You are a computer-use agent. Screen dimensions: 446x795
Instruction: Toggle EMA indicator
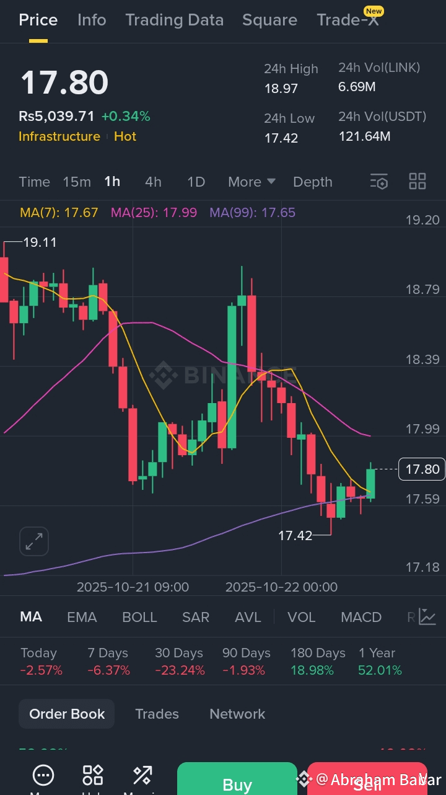coord(82,617)
